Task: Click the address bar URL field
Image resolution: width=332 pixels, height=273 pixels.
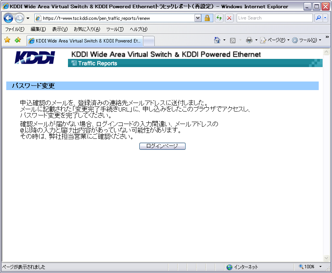Action: tap(114, 18)
